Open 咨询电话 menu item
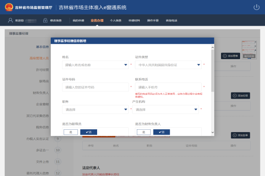 point(171,21)
